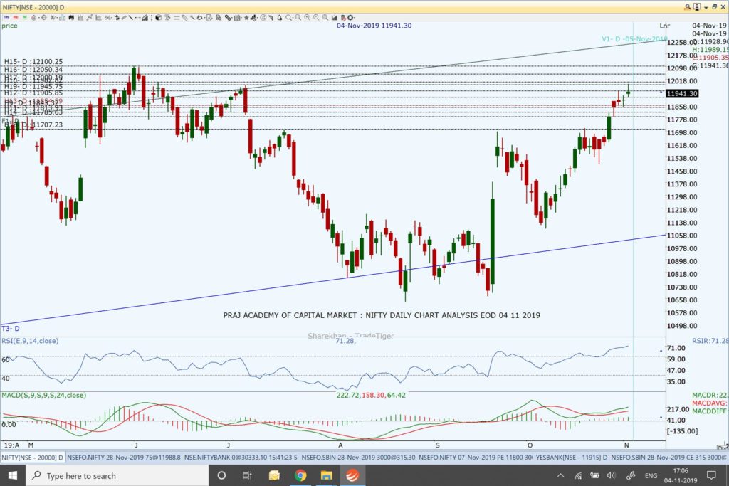Click the V1- D -05-Nov-2019 label
The image size is (729, 486).
[634, 38]
